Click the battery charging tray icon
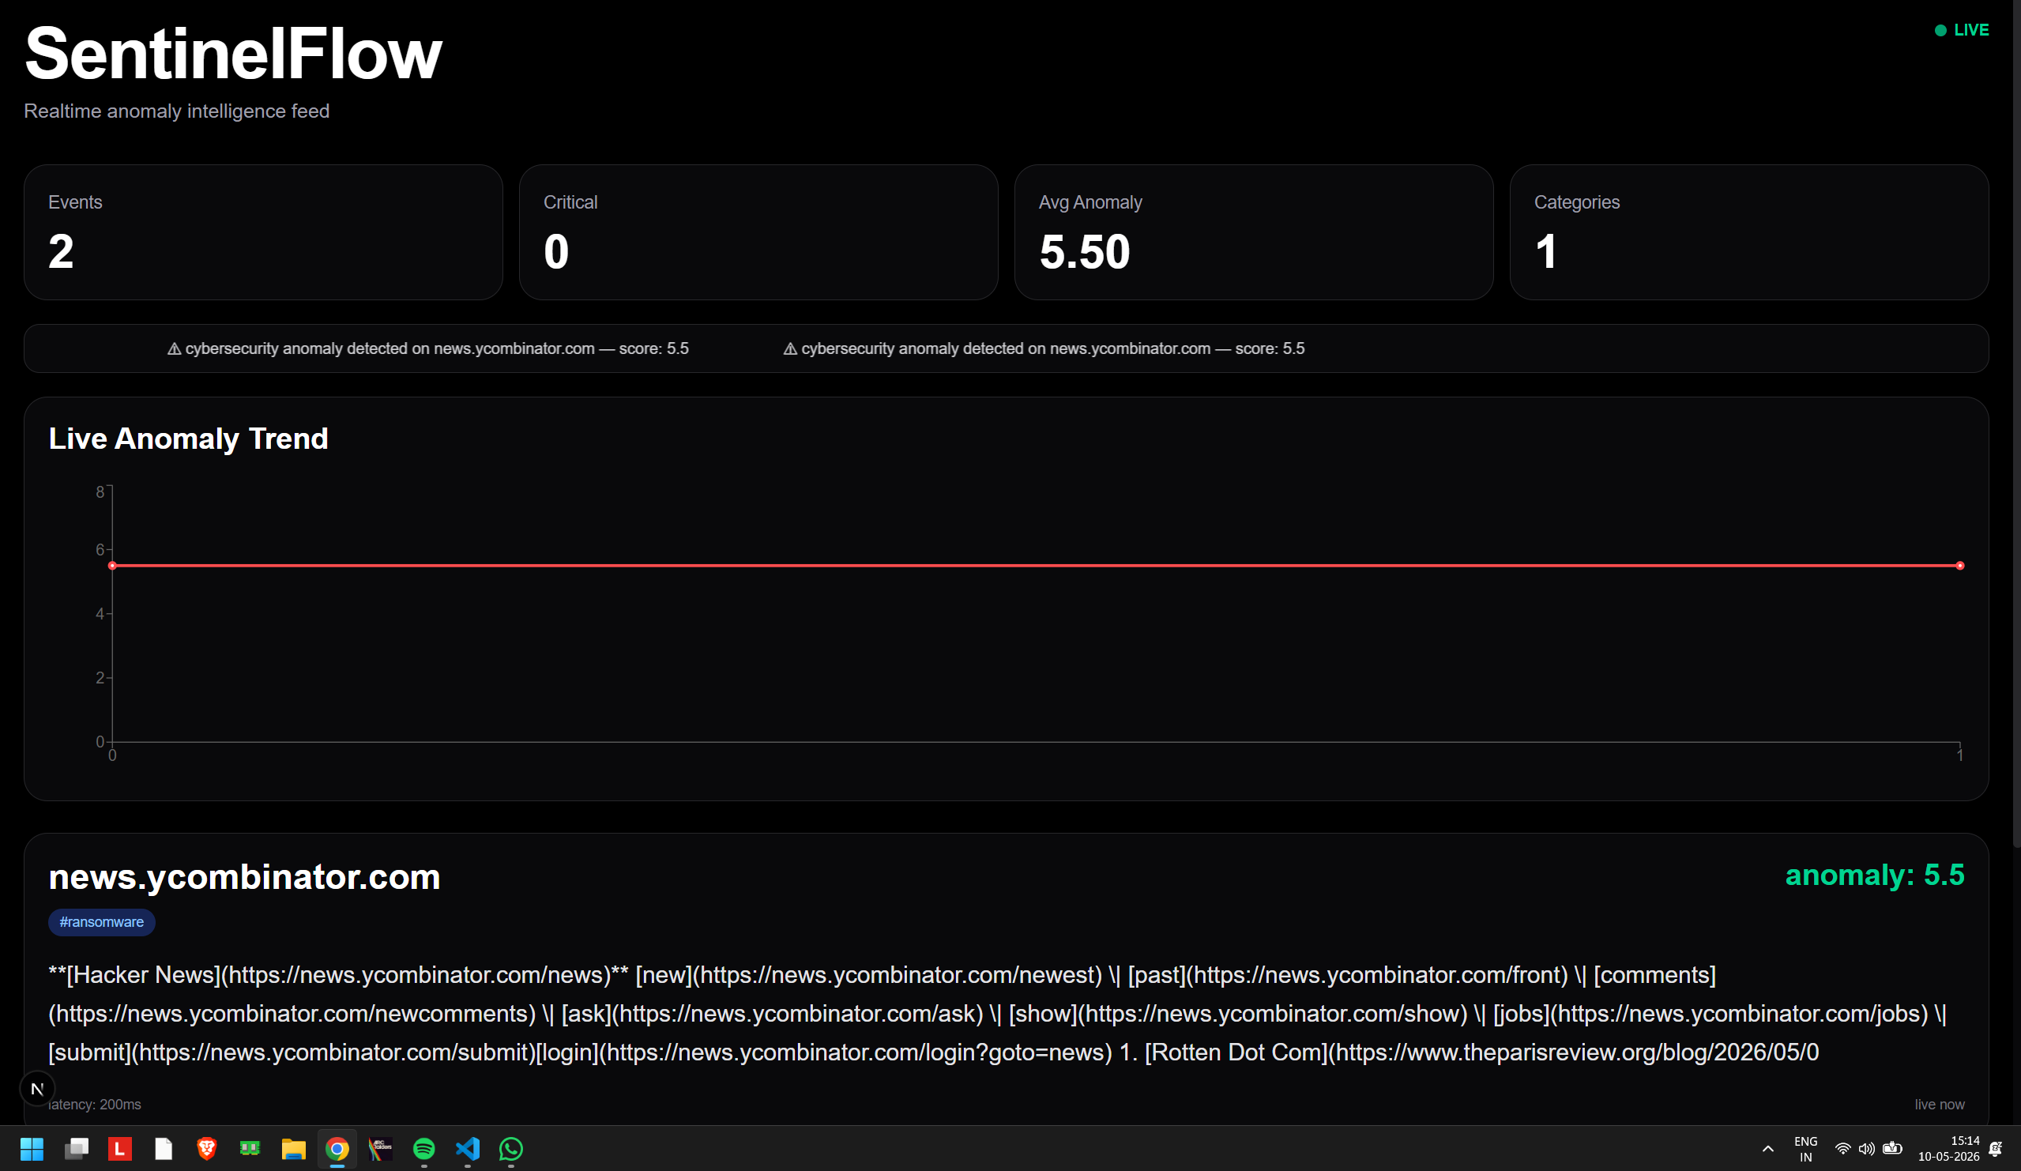Viewport: 2021px width, 1171px height. point(1892,1149)
